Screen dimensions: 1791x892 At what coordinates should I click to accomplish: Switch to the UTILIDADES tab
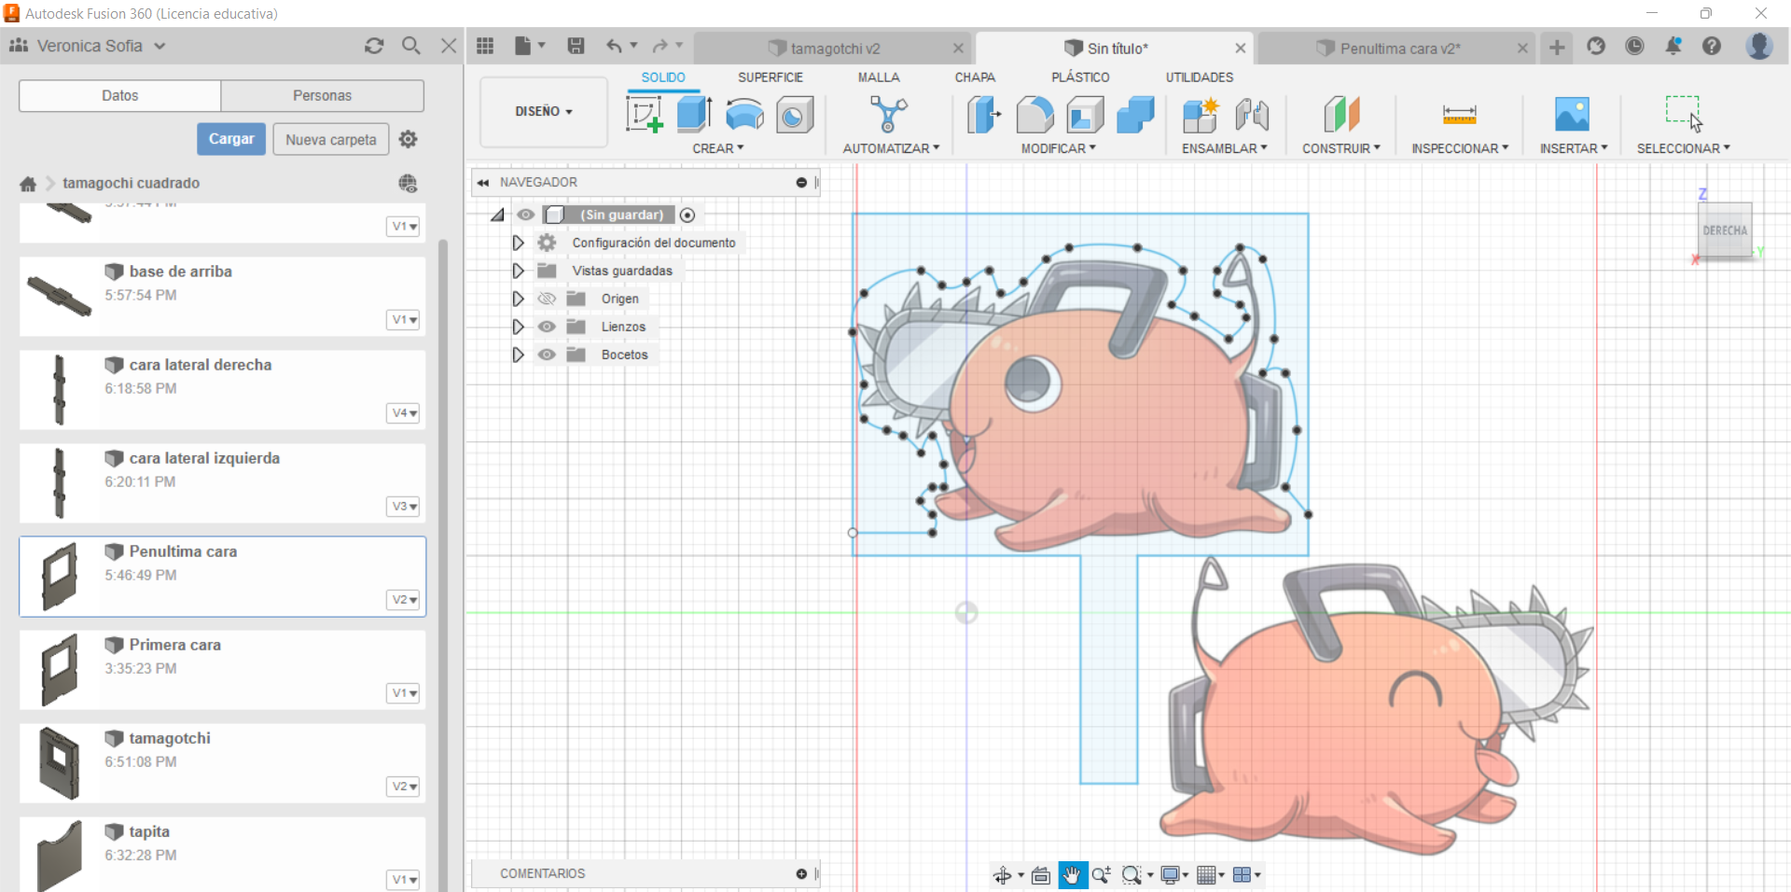[x=1199, y=77]
